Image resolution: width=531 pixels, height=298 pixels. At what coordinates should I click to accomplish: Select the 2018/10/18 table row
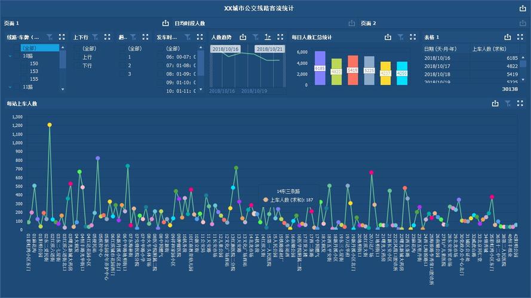[471, 74]
